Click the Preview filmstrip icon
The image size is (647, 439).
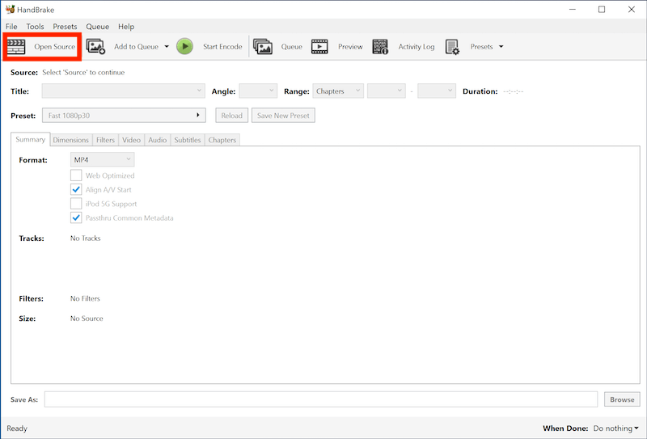pyautogui.click(x=319, y=47)
